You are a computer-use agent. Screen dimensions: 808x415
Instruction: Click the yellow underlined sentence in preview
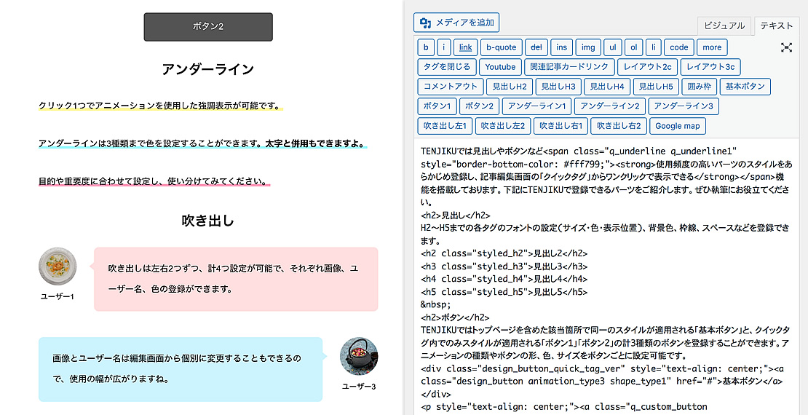[x=161, y=107]
